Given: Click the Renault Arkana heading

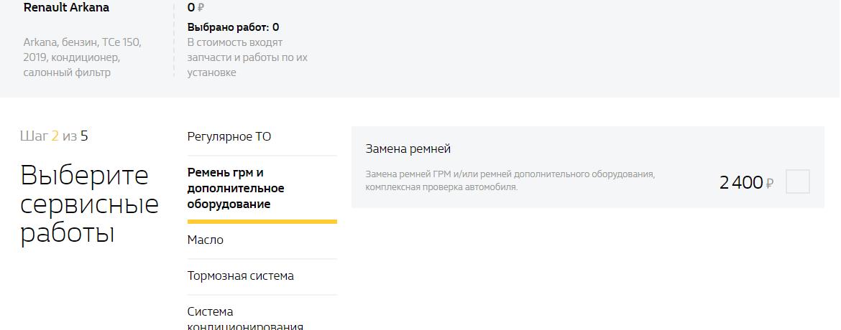Looking at the screenshot, I should point(66,8).
